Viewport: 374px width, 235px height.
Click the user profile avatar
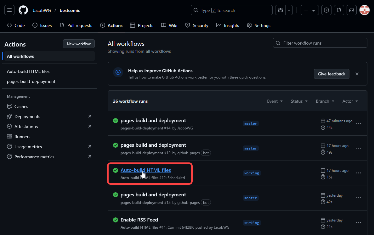(365, 10)
